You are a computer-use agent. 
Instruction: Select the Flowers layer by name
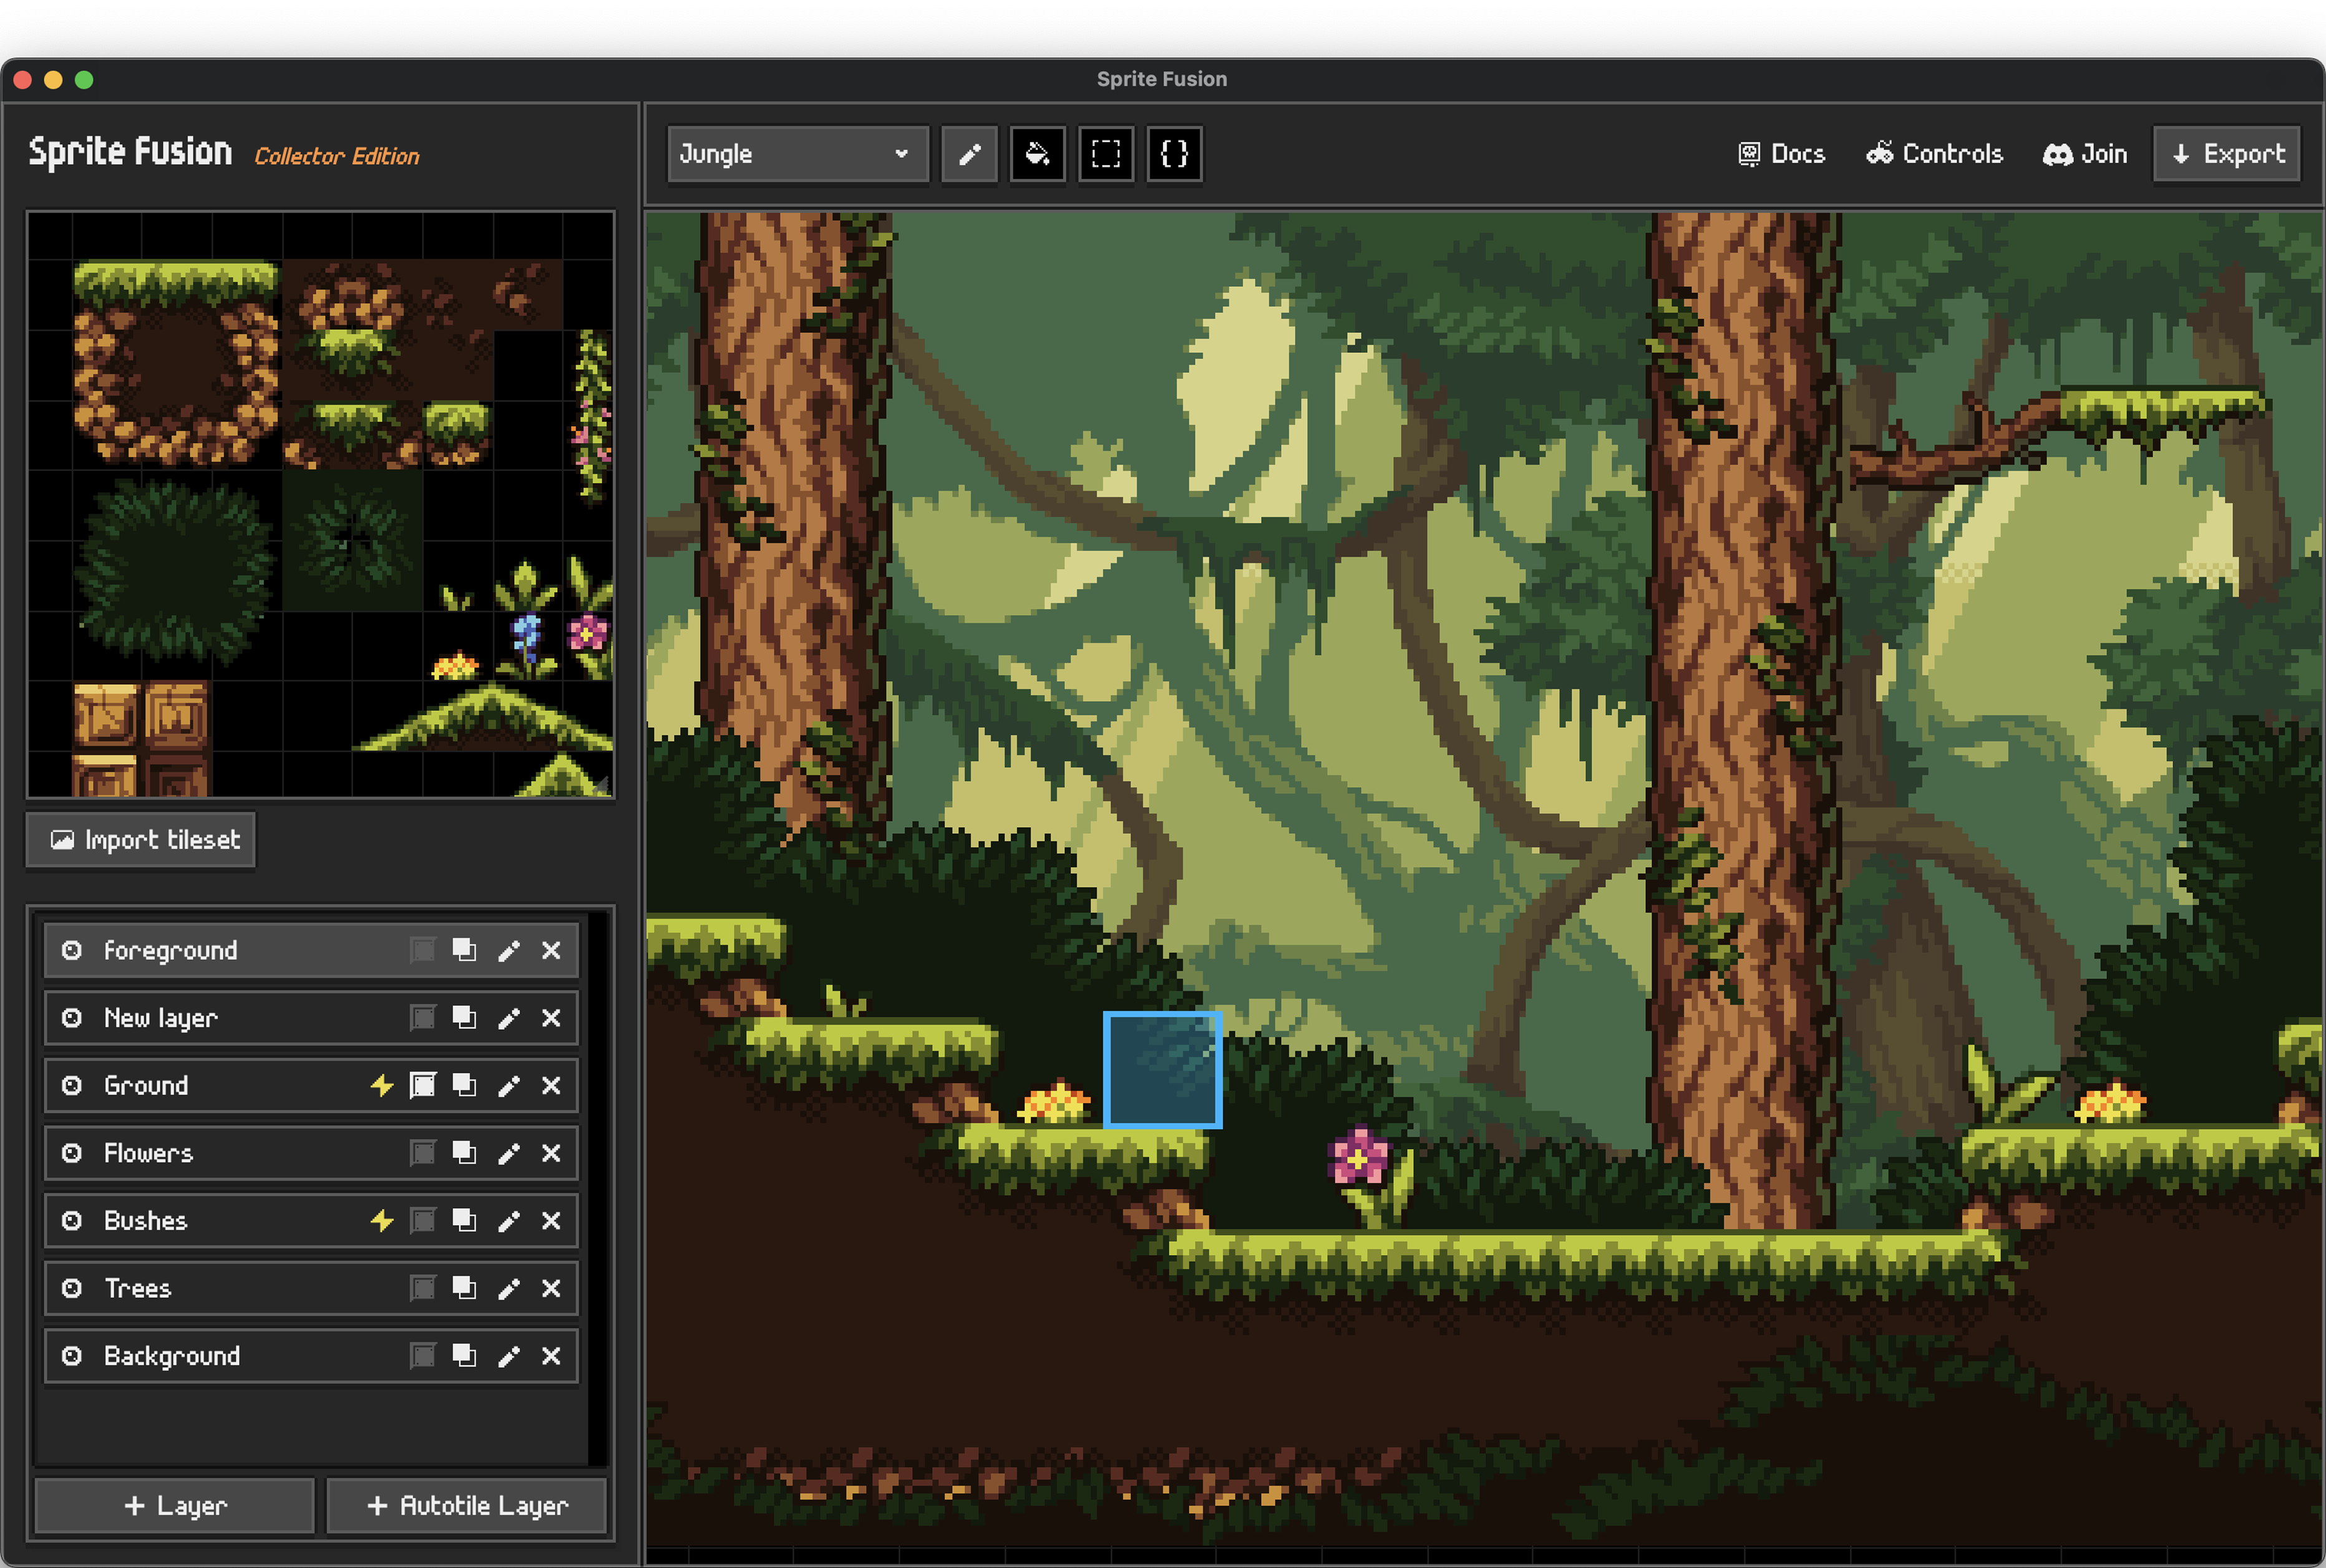pyautogui.click(x=148, y=1153)
